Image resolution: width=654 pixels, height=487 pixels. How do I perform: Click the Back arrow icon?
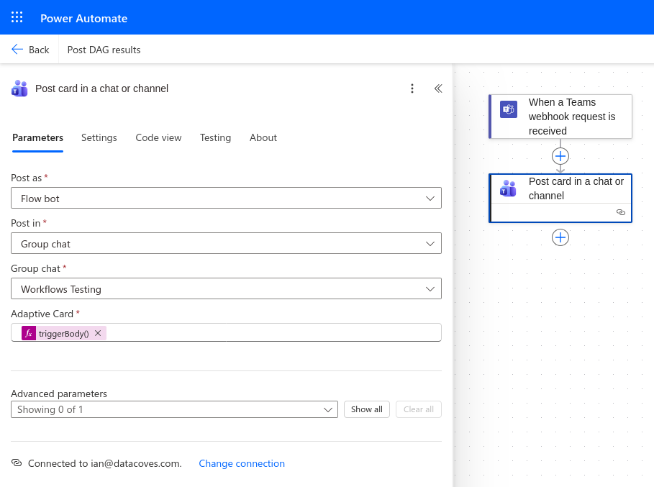(x=17, y=49)
